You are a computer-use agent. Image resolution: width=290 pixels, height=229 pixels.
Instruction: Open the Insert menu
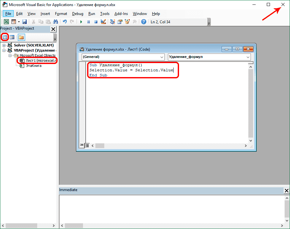tap(45, 14)
